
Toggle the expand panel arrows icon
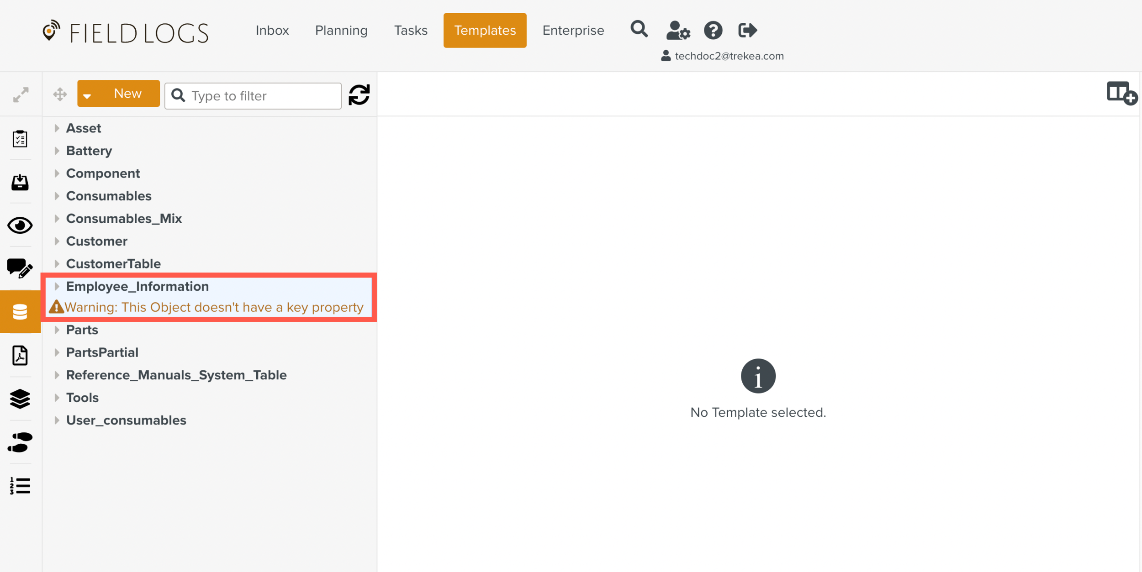pyautogui.click(x=21, y=95)
